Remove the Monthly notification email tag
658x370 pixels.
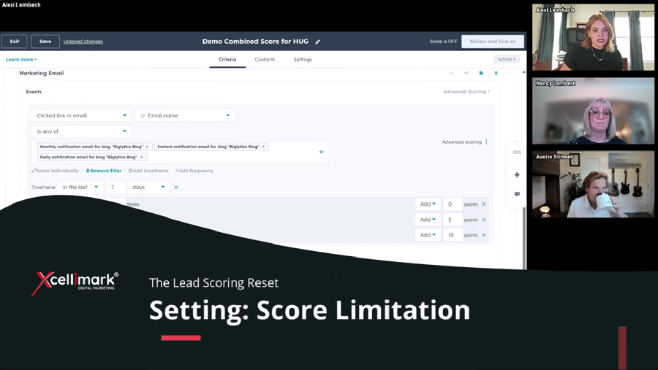click(x=147, y=147)
